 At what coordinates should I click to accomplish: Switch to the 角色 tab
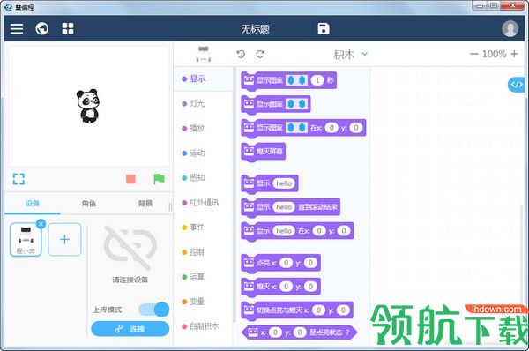[89, 203]
